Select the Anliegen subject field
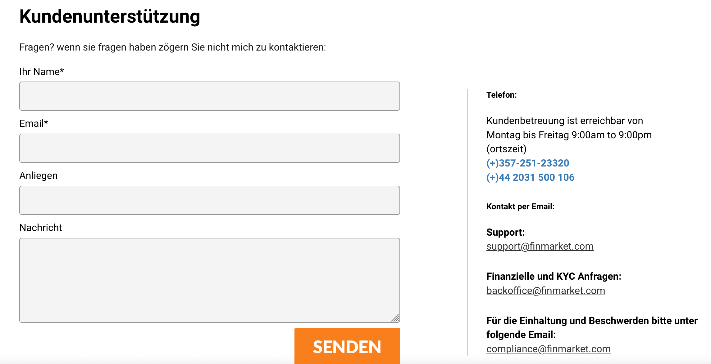Image resolution: width=711 pixels, height=364 pixels. [209, 200]
